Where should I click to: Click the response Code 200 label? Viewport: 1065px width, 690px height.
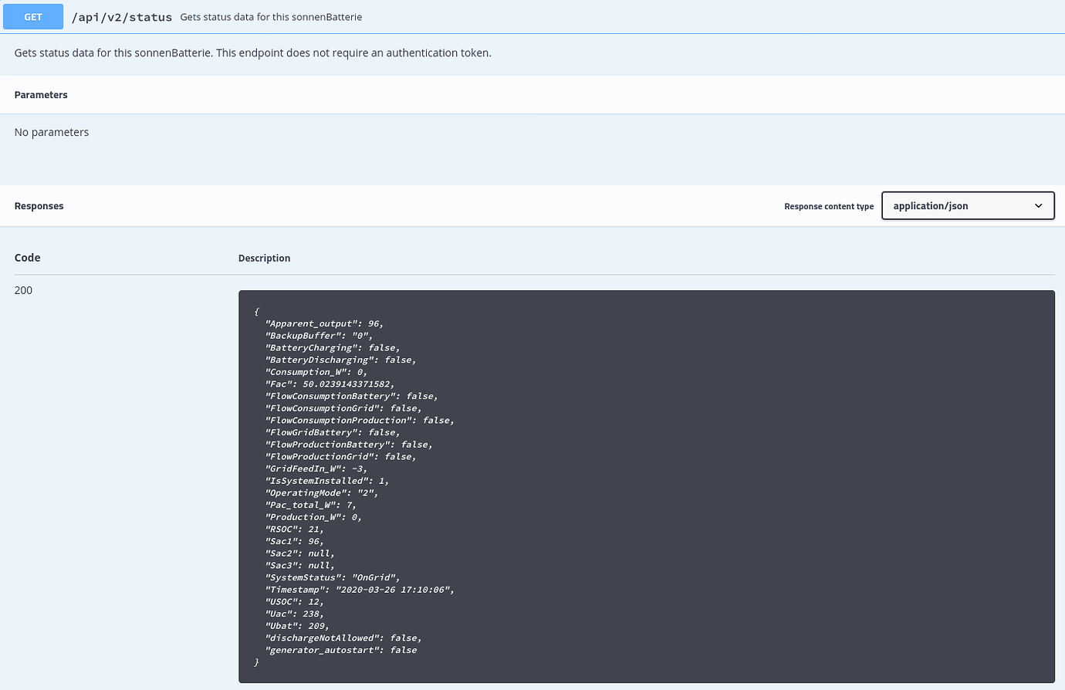[22, 289]
